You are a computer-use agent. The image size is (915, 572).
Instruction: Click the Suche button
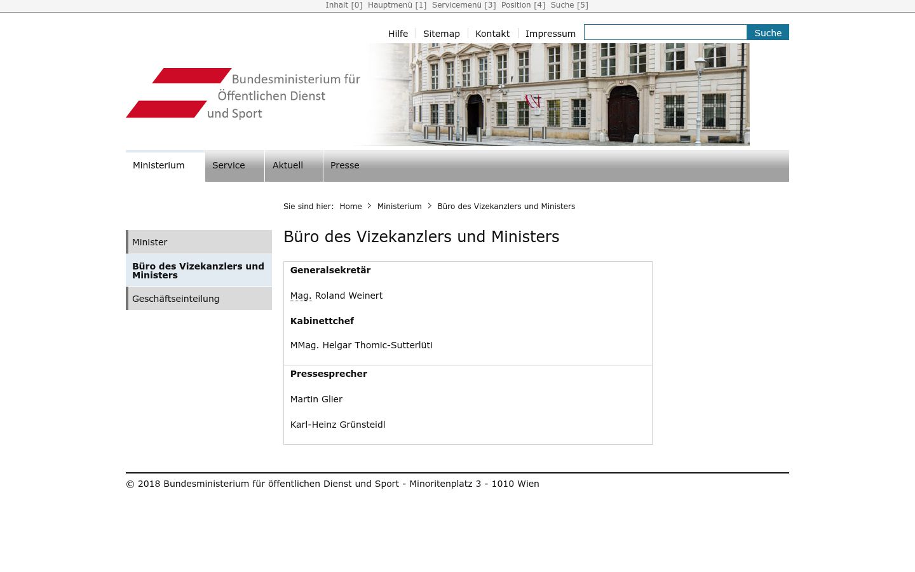[768, 32]
